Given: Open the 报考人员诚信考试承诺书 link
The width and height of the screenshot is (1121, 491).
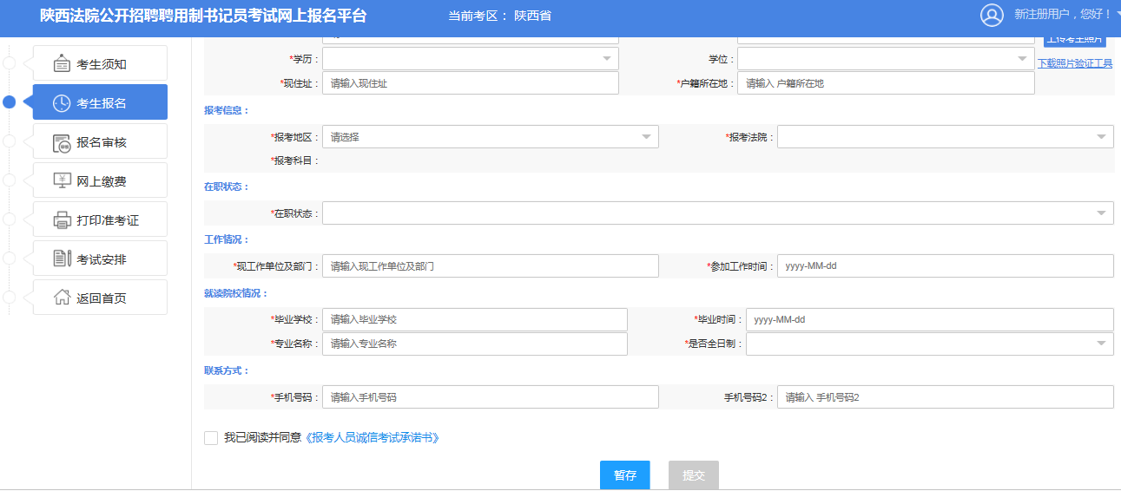Looking at the screenshot, I should click(373, 438).
